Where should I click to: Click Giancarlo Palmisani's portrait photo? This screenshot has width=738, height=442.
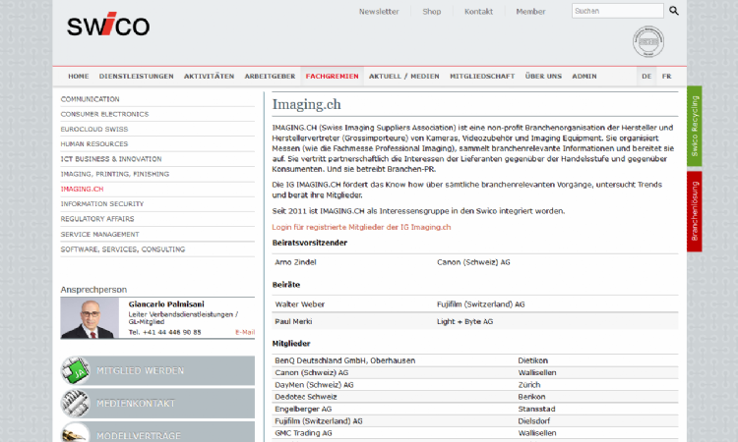click(x=88, y=318)
